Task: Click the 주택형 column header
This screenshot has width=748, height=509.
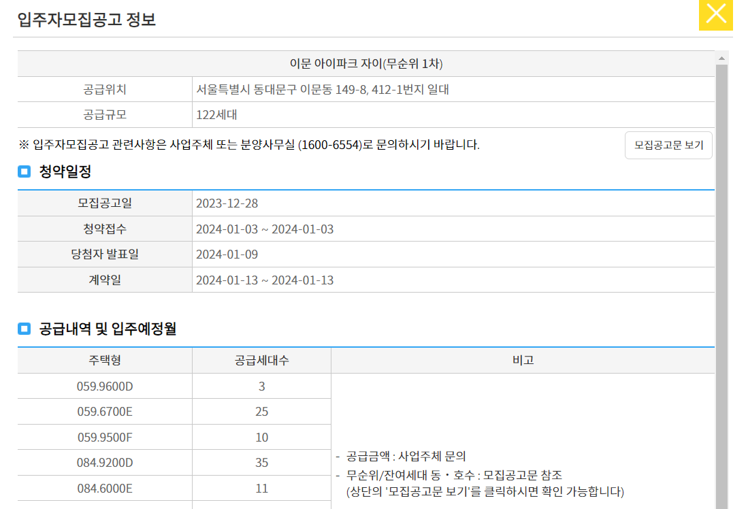Action: [x=105, y=360]
